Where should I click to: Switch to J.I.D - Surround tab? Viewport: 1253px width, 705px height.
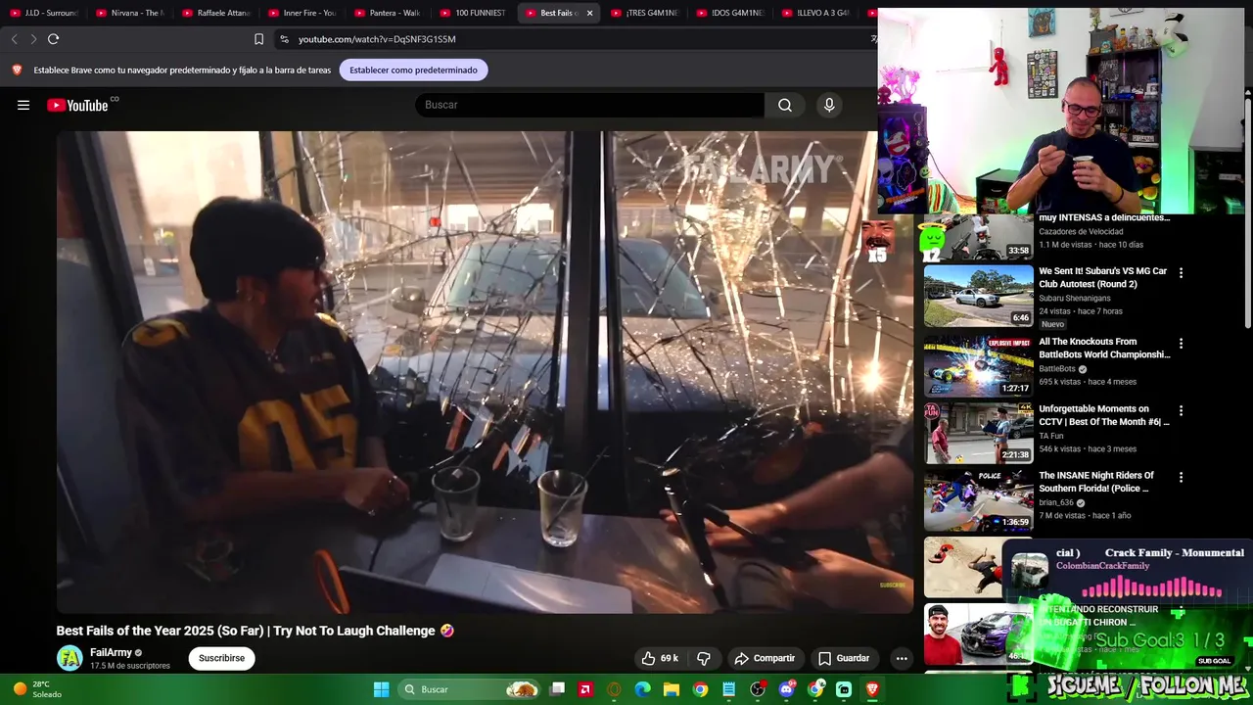tap(44, 13)
